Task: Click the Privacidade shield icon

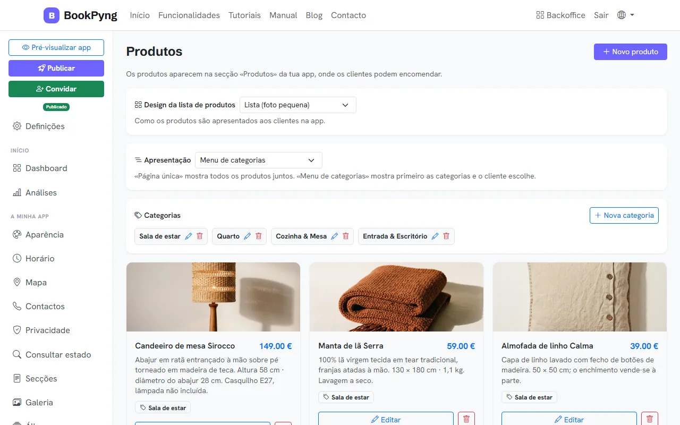Action: pos(16,330)
